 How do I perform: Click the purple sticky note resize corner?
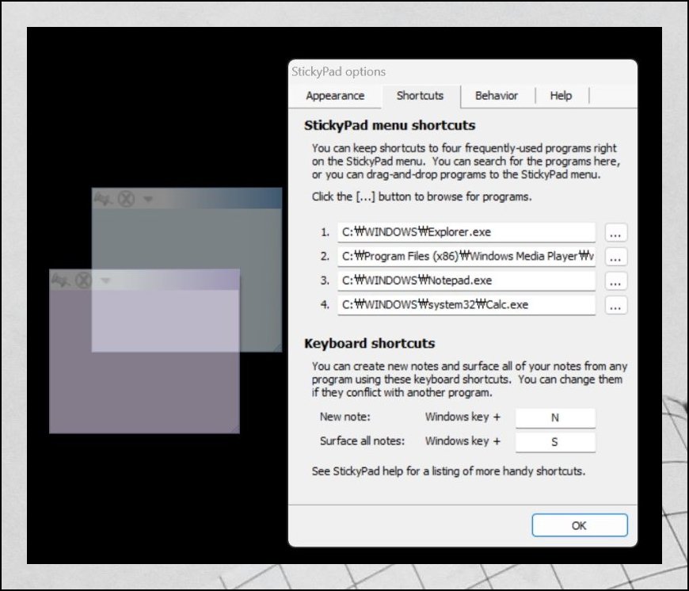[235, 429]
